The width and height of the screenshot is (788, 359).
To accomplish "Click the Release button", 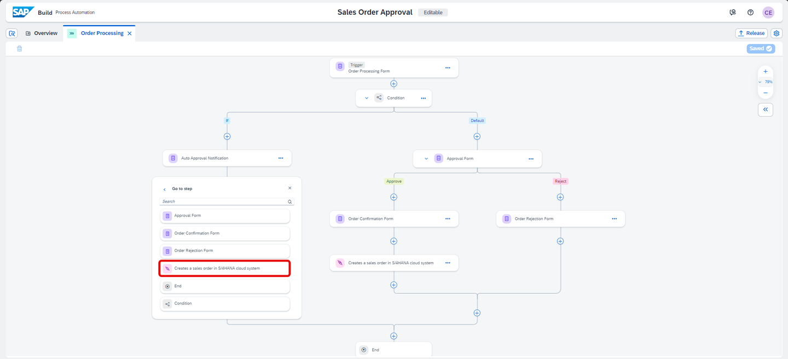I will point(751,33).
